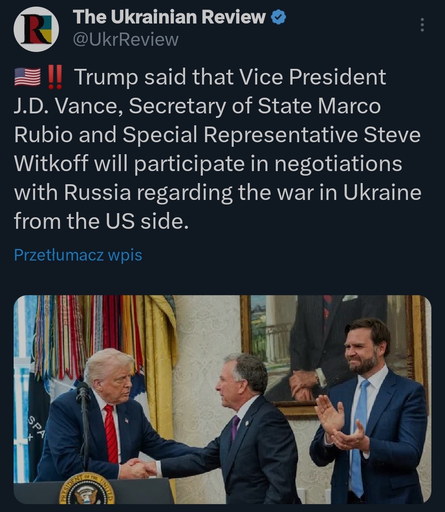
Task: Click the presidential seal on the podium
Action: (87, 490)
